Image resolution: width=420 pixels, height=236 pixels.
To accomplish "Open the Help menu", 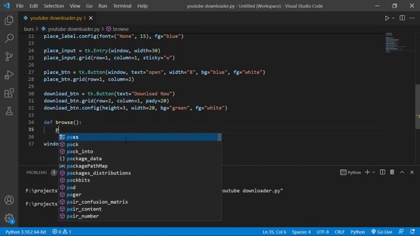I will [x=142, y=6].
